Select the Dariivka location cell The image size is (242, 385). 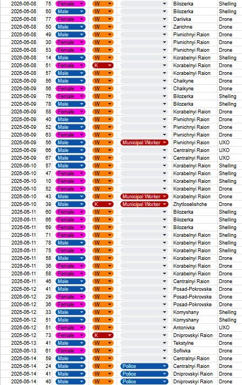point(195,19)
